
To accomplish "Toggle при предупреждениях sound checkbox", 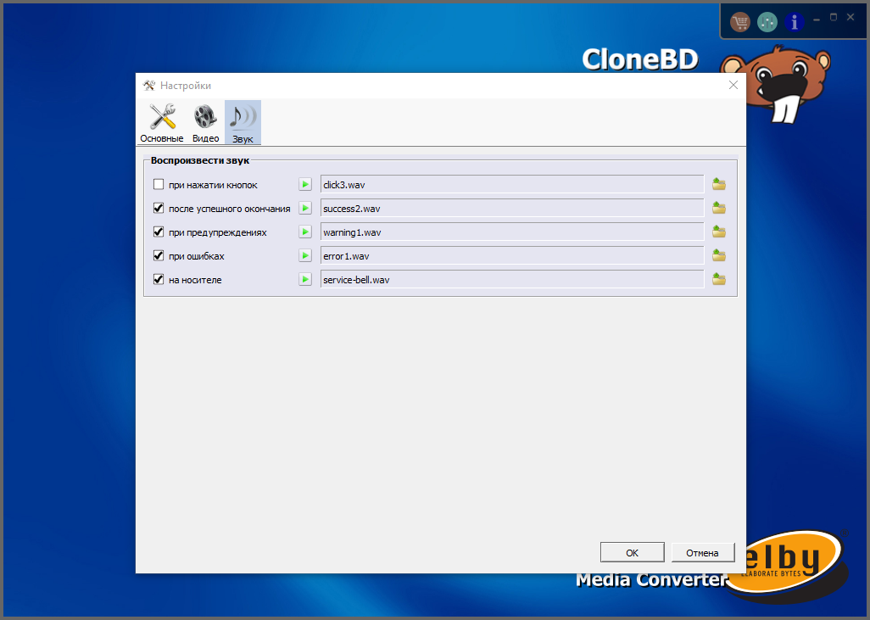I will click(x=159, y=232).
